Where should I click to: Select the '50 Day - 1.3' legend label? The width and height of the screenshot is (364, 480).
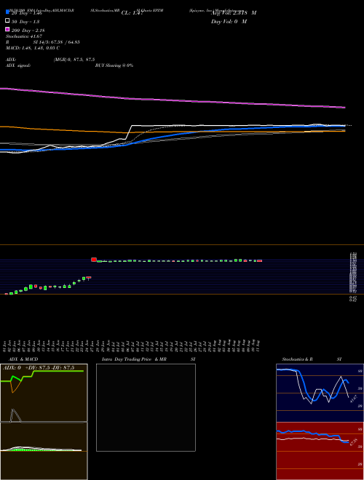click(25, 22)
